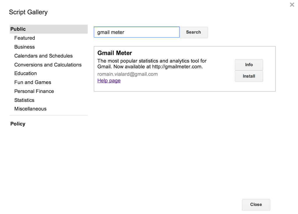Browse Conversions and Calculations scripts
298x214 pixels.
(48, 65)
